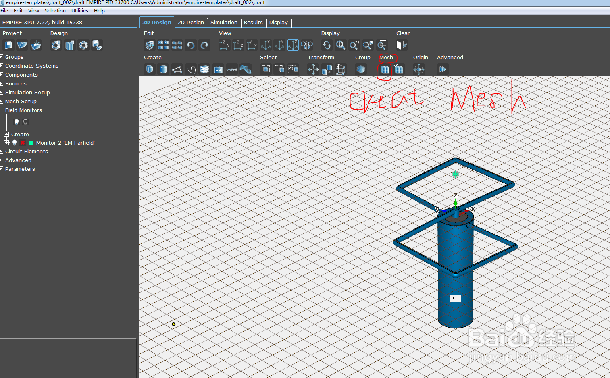
Task: Switch to the Simulation tab
Action: [x=224, y=23]
